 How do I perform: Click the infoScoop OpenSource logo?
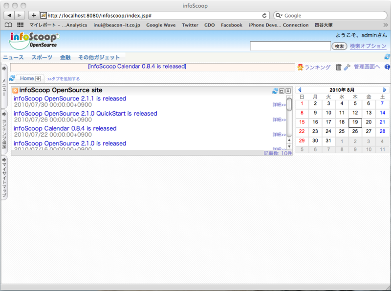tap(34, 41)
